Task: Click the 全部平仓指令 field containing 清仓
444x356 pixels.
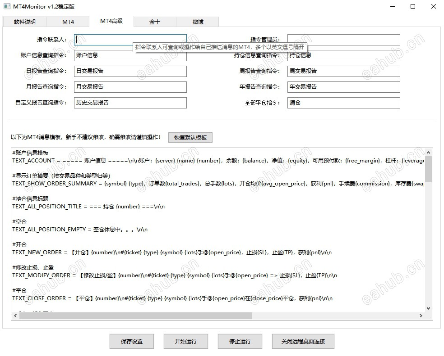Action: 343,103
